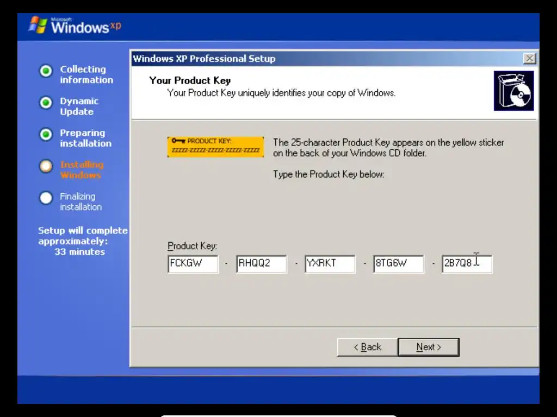The height and width of the screenshot is (417, 557).
Task: Click the 'Collecting information' label
Action: [86, 74]
